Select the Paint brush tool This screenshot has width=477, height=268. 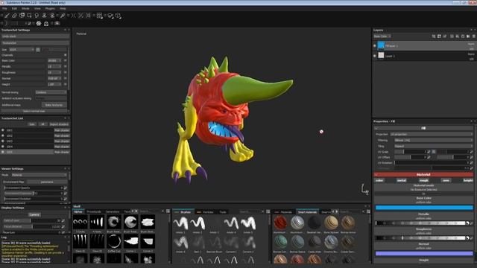(x=7, y=16)
